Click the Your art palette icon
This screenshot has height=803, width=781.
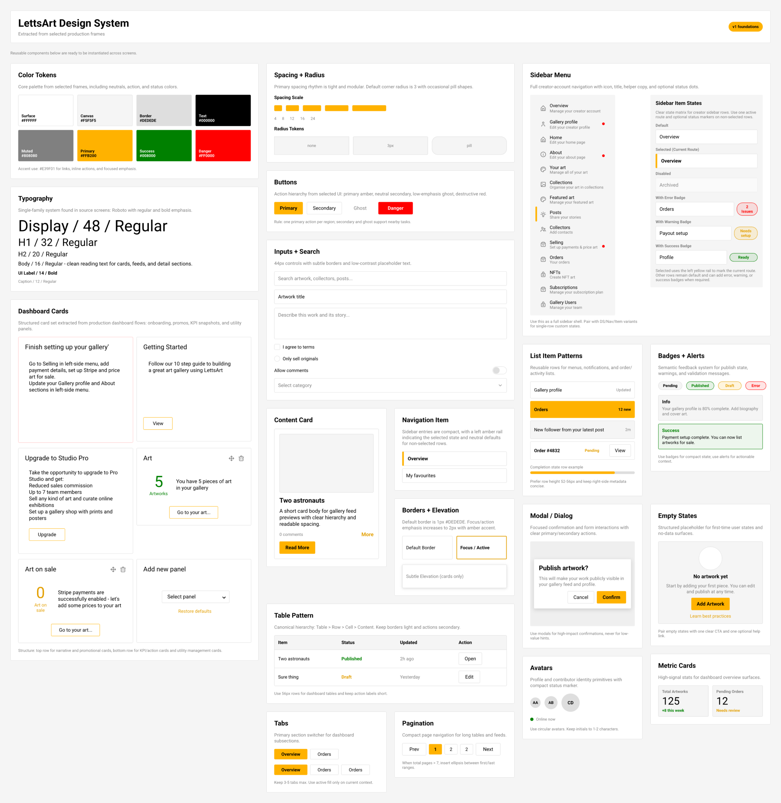click(543, 170)
